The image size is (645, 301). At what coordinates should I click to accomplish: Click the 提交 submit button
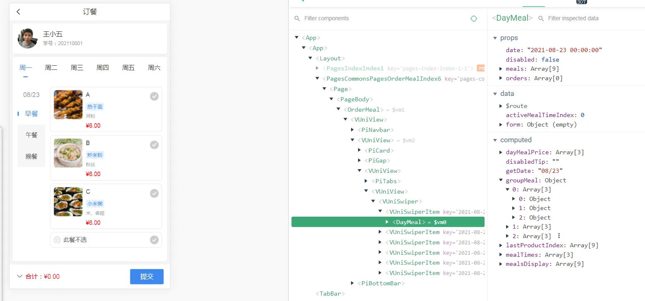pos(147,277)
